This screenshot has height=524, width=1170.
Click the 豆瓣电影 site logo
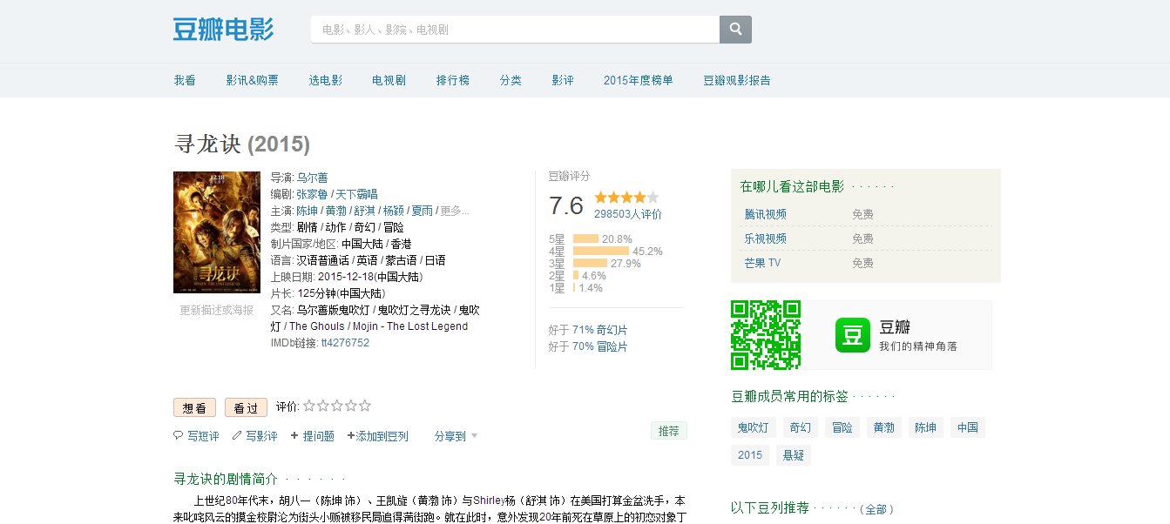coord(223,29)
